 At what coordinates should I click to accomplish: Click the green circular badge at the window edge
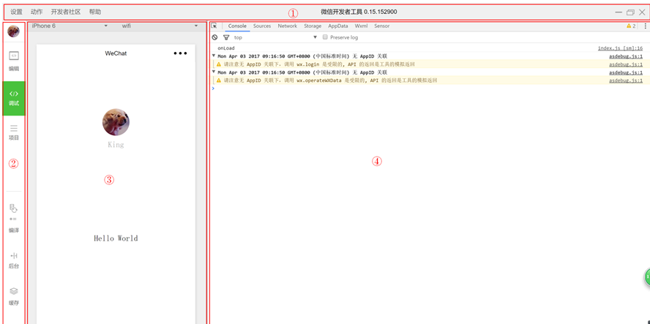coord(647,276)
